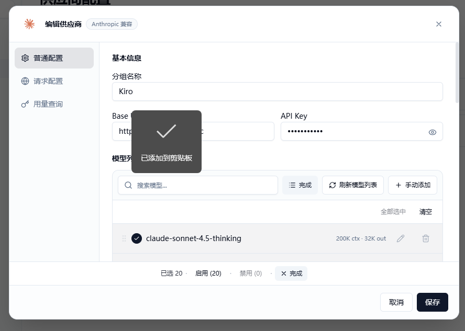This screenshot has height=331, width=465.
Task: Click 禁用 (0) in bottom bar
Action: pos(251,273)
